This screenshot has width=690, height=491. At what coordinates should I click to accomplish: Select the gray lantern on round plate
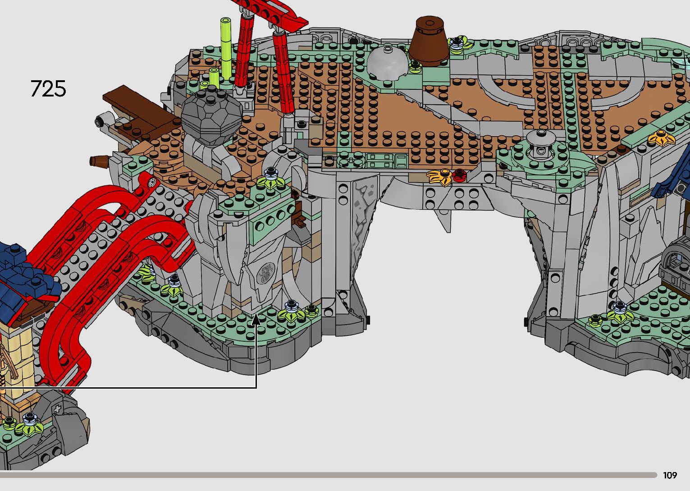tap(540, 143)
